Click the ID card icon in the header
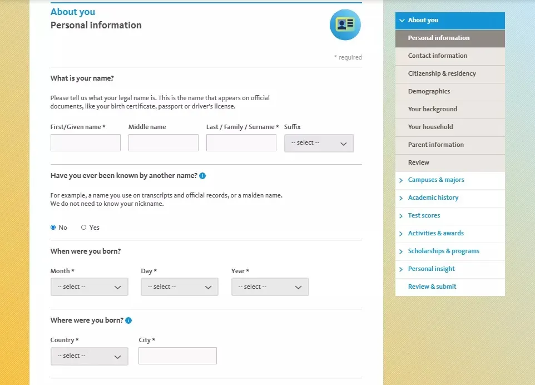Viewport: 535px width, 385px height. (345, 25)
